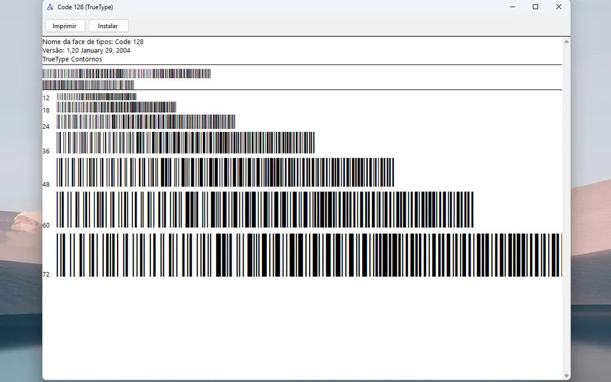Click the size label 72
Image resolution: width=611 pixels, height=382 pixels.
[46, 275]
